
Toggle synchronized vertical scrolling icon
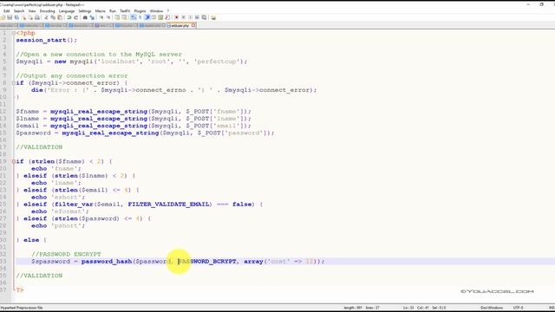(x=117, y=17)
